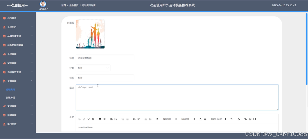Apply Heading 1 style
This screenshot has width=308, height=139.
[x=111, y=119]
